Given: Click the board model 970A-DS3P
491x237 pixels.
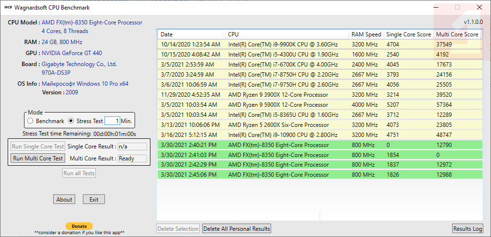Looking at the screenshot, I should coord(57,72).
